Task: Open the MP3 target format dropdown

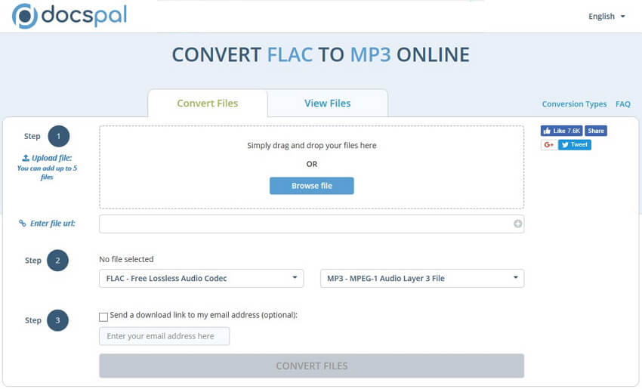Action: pyautogui.click(x=422, y=278)
